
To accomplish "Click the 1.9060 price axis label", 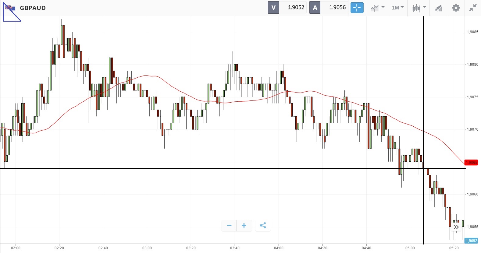I will (472, 194).
